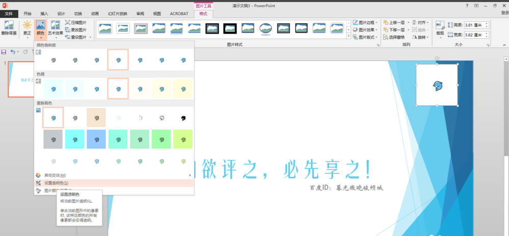This screenshot has width=509, height=236.
Task: Switch to the 插入 (Insert) tab
Action: (44, 14)
